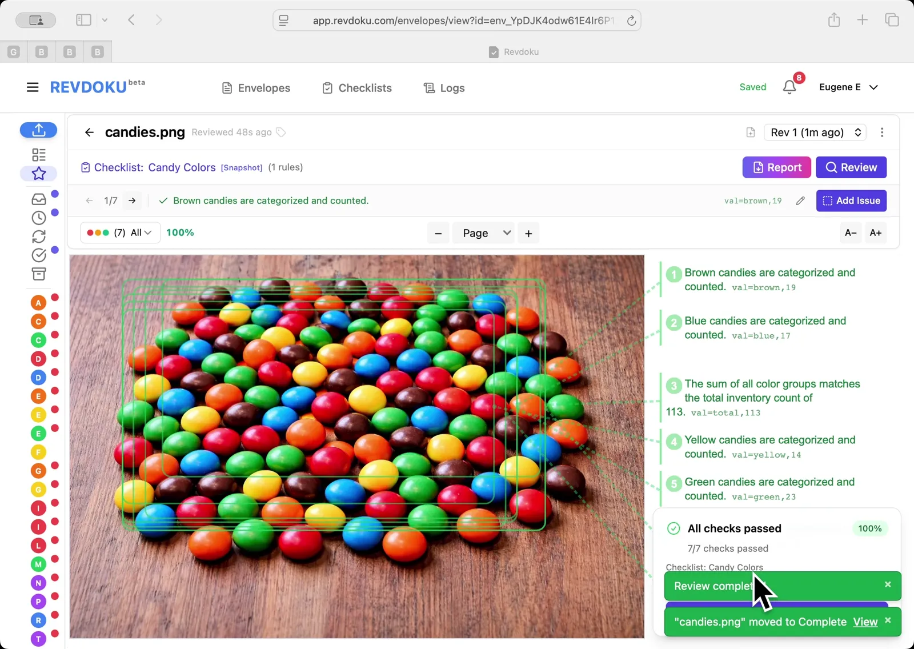The height and width of the screenshot is (649, 914).
Task: Open the starred items sidebar icon
Action: click(38, 174)
